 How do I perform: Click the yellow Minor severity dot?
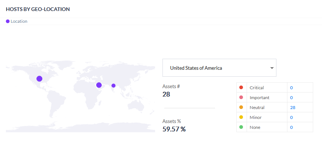pos(241,117)
